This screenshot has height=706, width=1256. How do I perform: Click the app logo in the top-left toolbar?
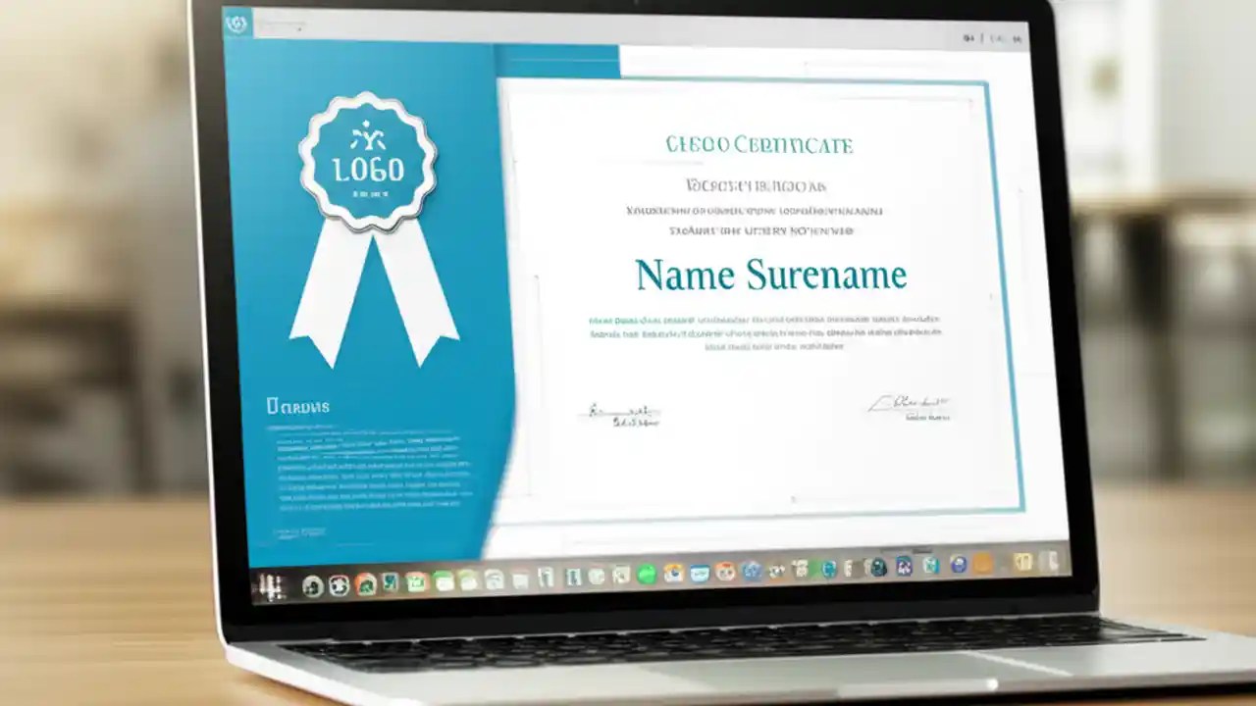click(236, 21)
